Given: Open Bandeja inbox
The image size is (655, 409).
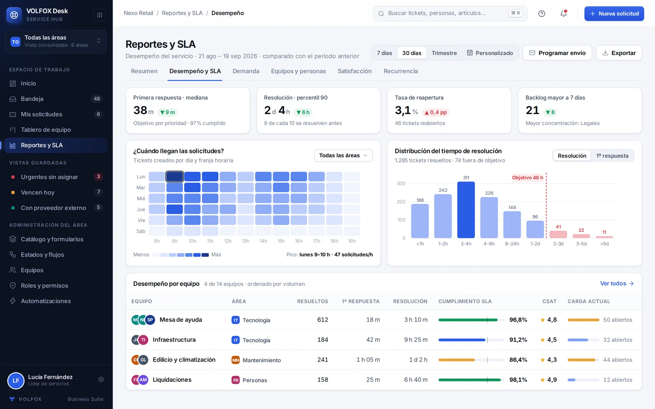Looking at the screenshot, I should [56, 99].
